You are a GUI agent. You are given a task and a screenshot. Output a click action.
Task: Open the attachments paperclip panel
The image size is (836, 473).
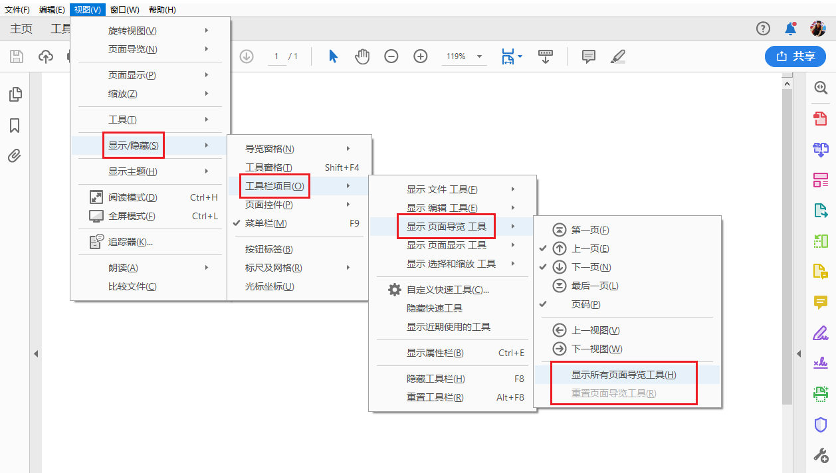tap(15, 156)
